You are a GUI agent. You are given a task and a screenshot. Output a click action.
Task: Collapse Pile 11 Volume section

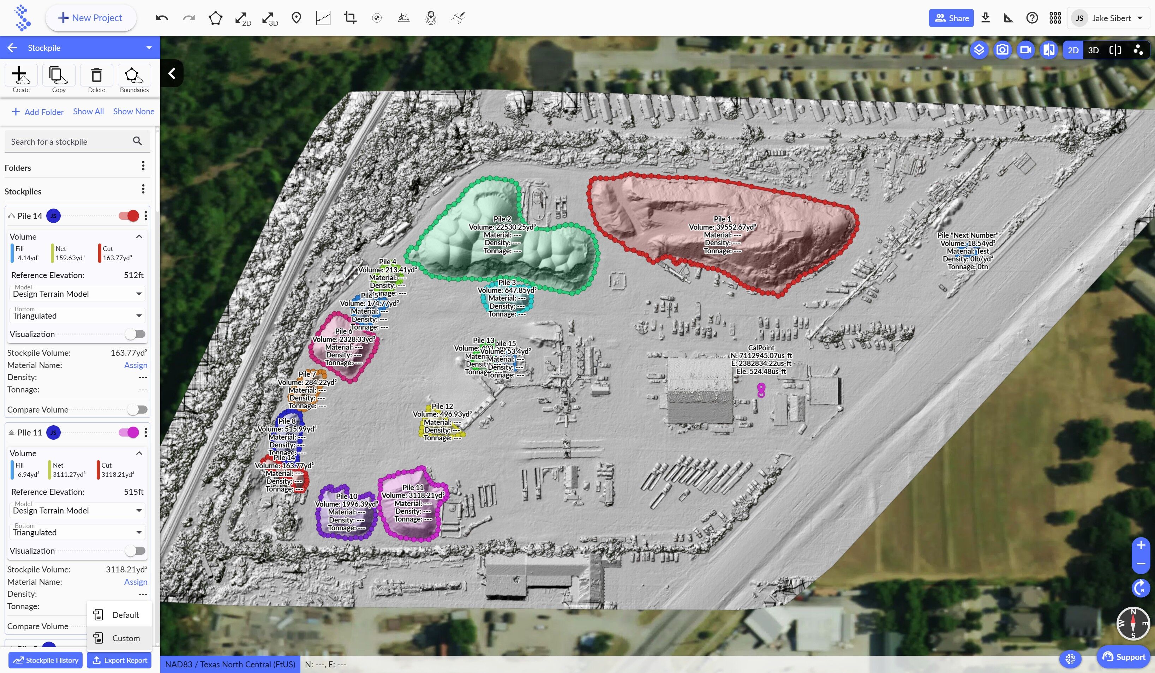pos(139,453)
